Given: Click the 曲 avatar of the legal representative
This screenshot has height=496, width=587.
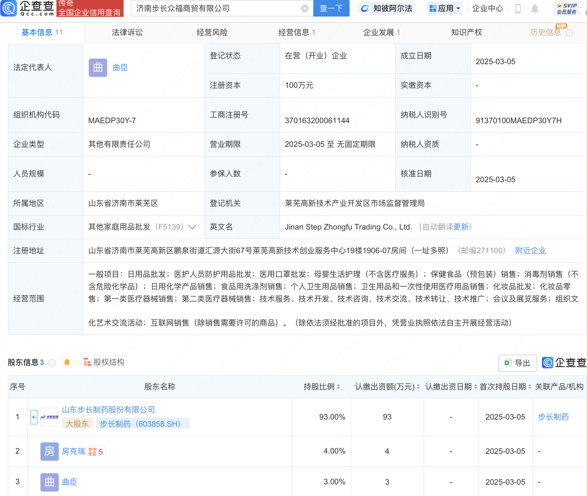Looking at the screenshot, I should (x=98, y=67).
